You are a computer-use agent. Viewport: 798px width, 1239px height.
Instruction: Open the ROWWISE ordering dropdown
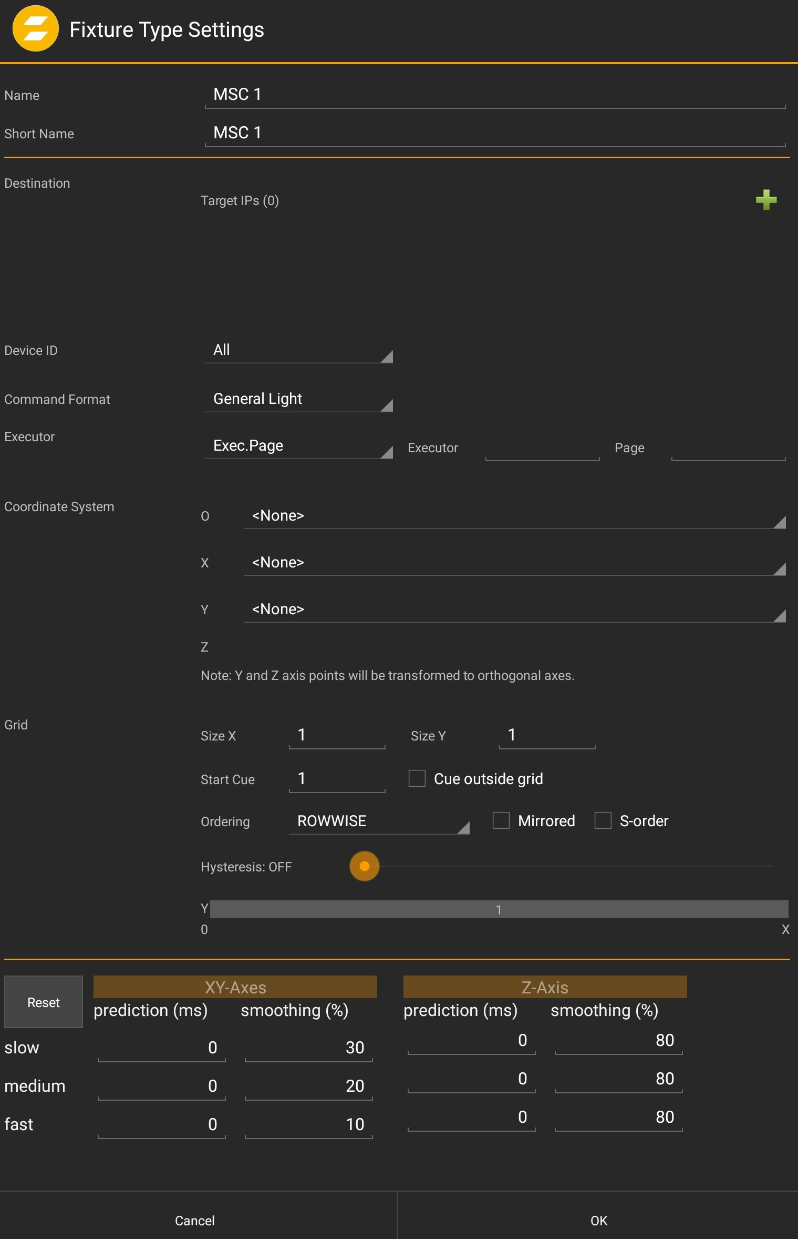click(378, 821)
